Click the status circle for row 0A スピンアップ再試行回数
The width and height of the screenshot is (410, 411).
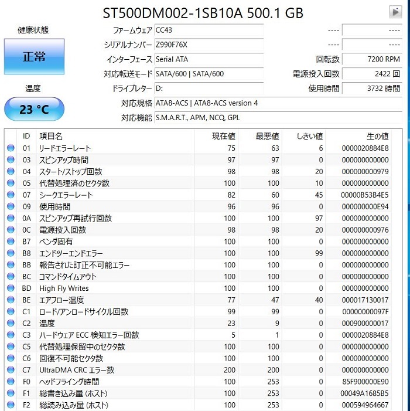[x=11, y=218]
